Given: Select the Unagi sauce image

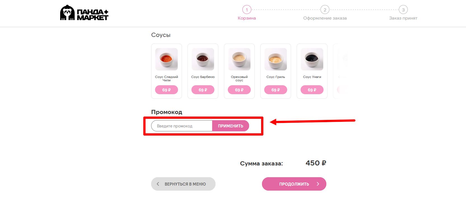Looking at the screenshot, I should 312,59.
